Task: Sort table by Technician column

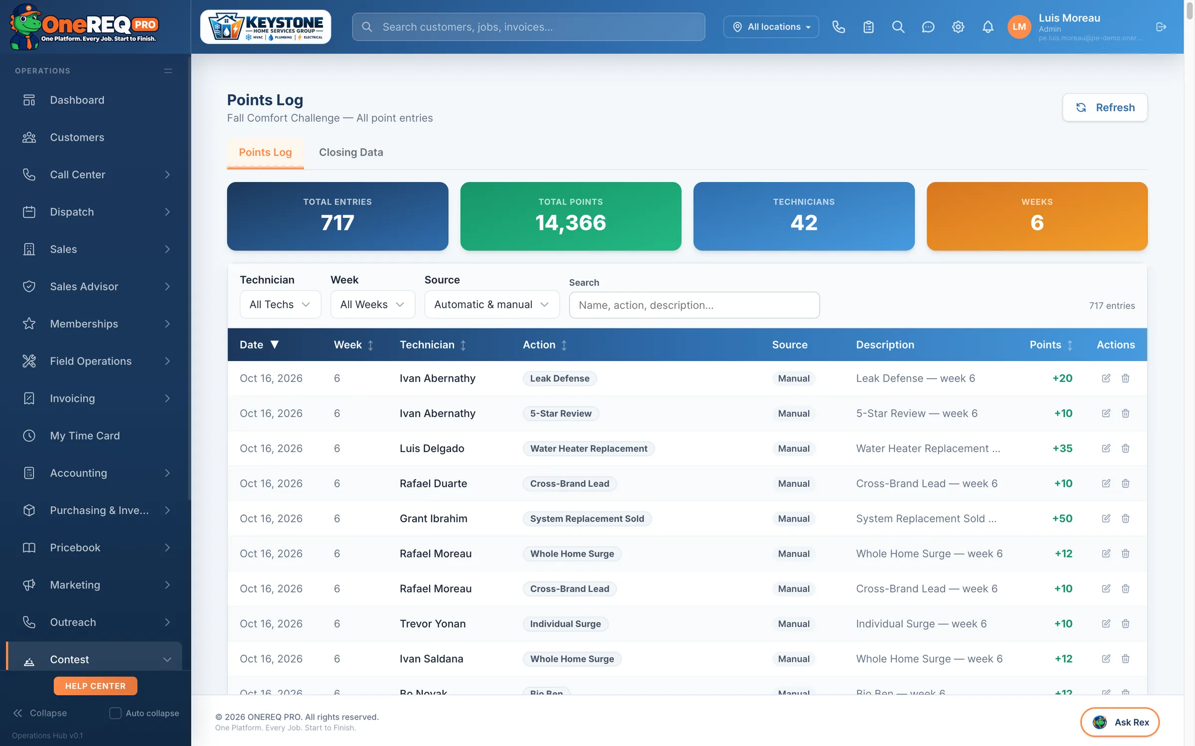Action: point(433,345)
